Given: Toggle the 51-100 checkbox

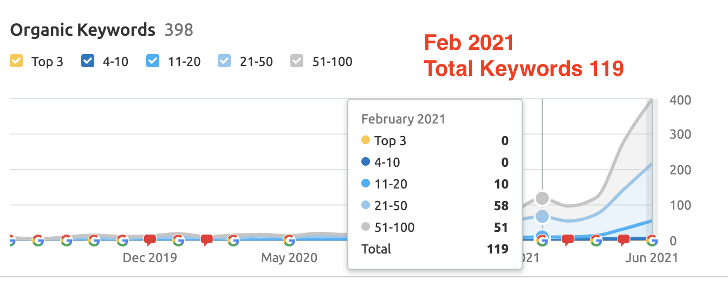Looking at the screenshot, I should coord(297,61).
